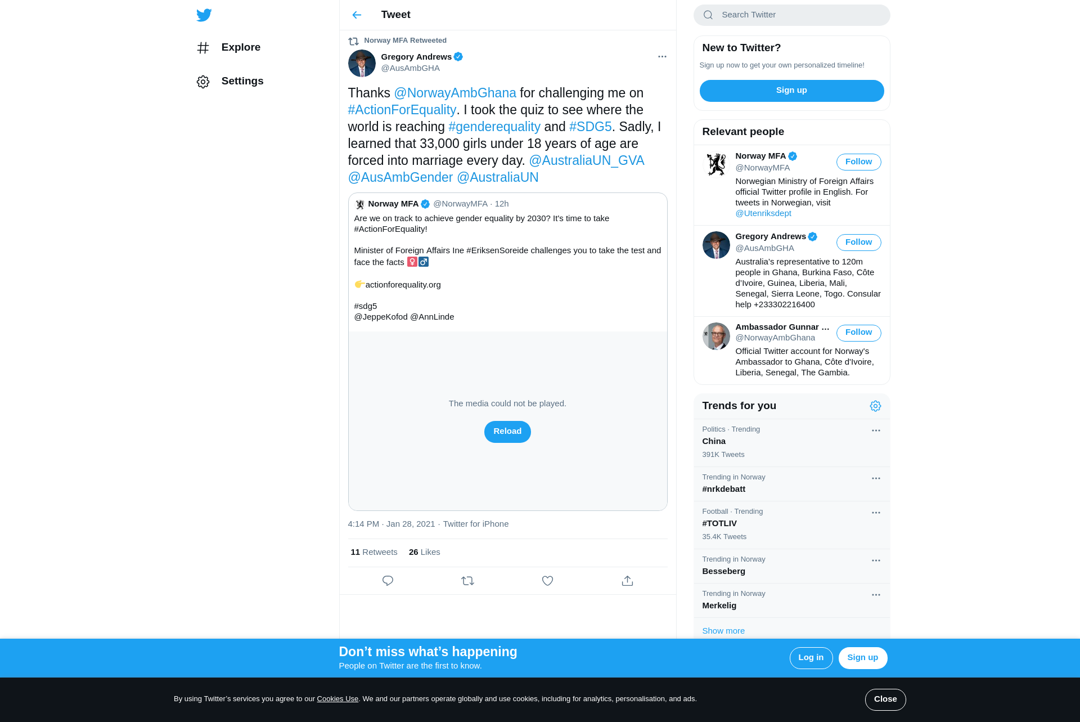Like the tweet with heart icon
Screen dimensions: 1080x722
coord(547,581)
